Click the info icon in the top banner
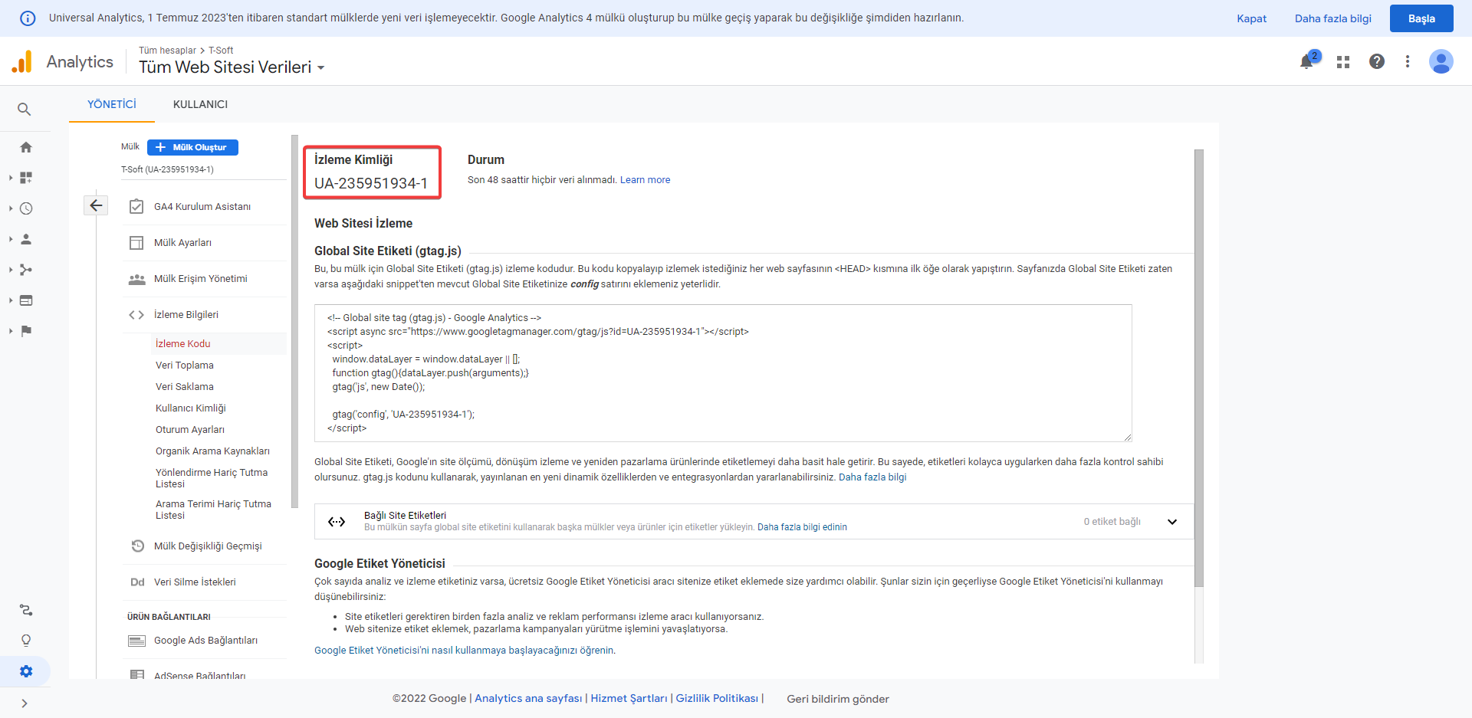The height and width of the screenshot is (718, 1472). coord(28,18)
